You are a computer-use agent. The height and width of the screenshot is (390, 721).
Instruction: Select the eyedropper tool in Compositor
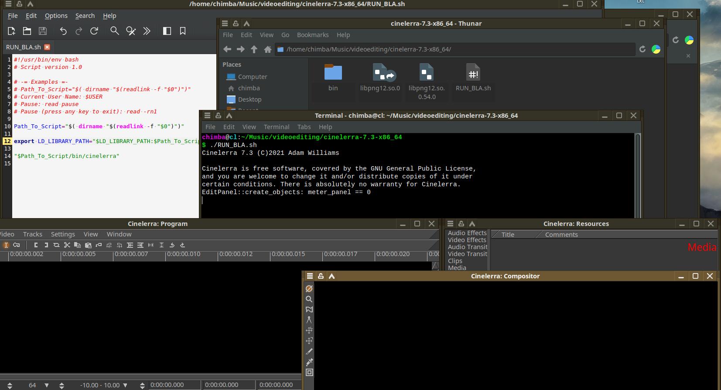(309, 362)
